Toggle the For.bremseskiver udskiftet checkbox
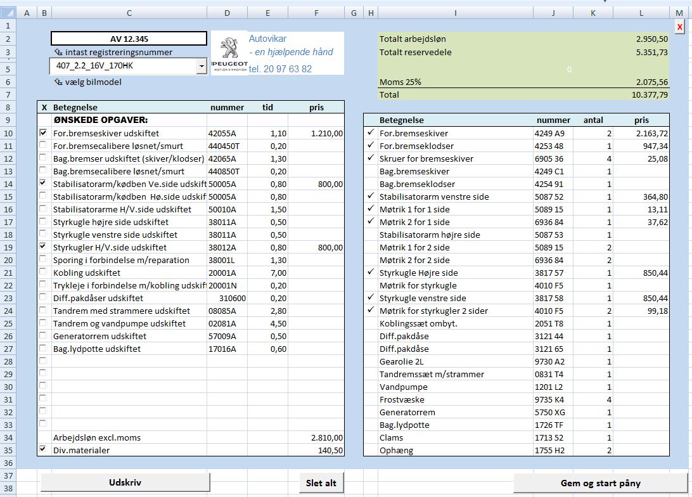Screen dimensions: 692x497 (x=43, y=132)
